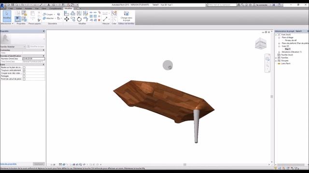
Task: Select 'Niveau de réf.' in project browser
Action: 291,40
